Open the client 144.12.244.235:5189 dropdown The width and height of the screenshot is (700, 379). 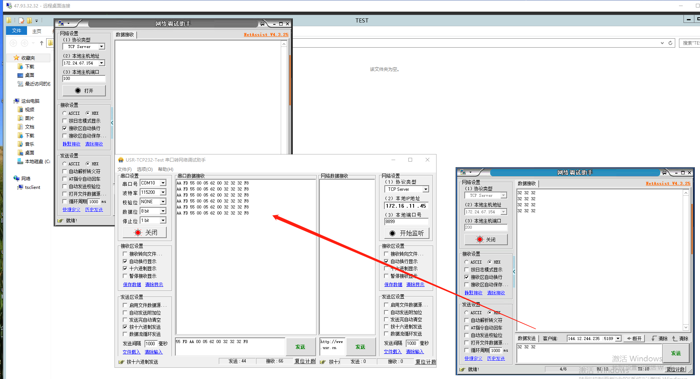(x=618, y=339)
